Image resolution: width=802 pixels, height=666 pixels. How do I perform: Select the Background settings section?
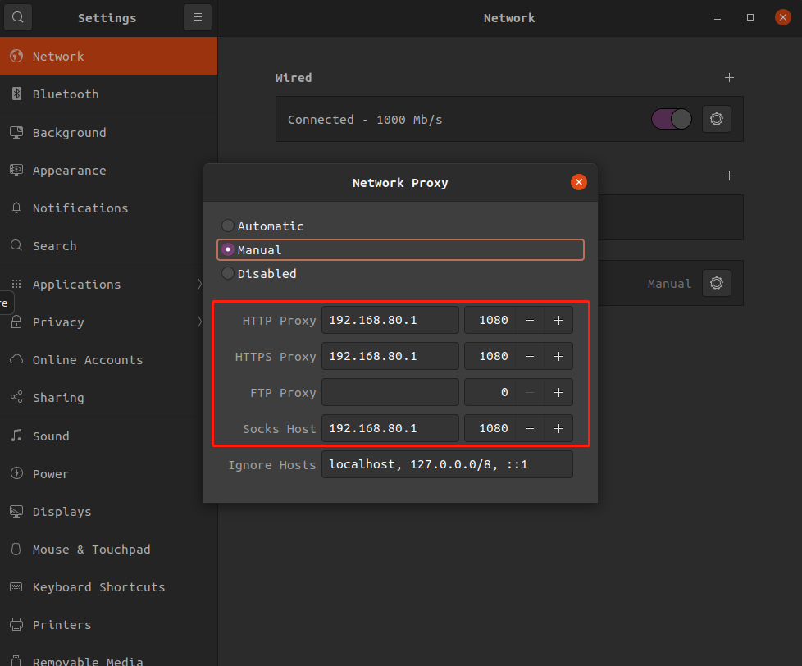[x=69, y=132]
